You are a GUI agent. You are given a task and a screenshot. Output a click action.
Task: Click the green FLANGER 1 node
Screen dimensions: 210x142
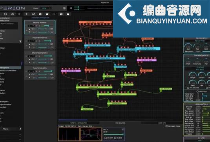click(x=127, y=84)
